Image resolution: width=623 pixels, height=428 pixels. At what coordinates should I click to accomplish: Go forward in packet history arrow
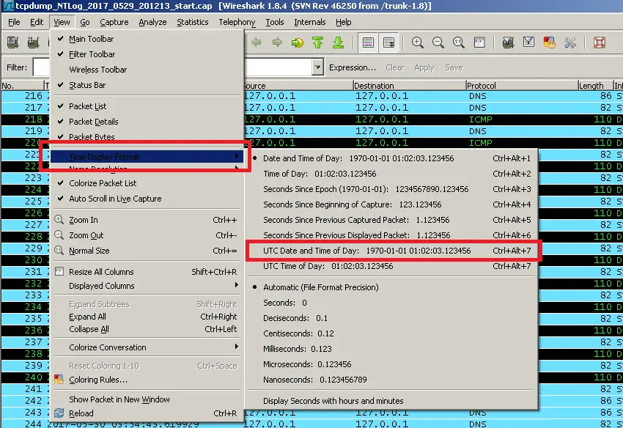277,42
